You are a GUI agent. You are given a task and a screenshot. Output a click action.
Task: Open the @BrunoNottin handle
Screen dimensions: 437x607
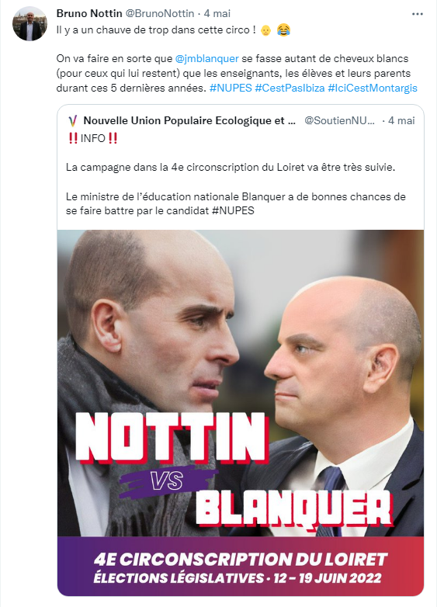coord(159,13)
